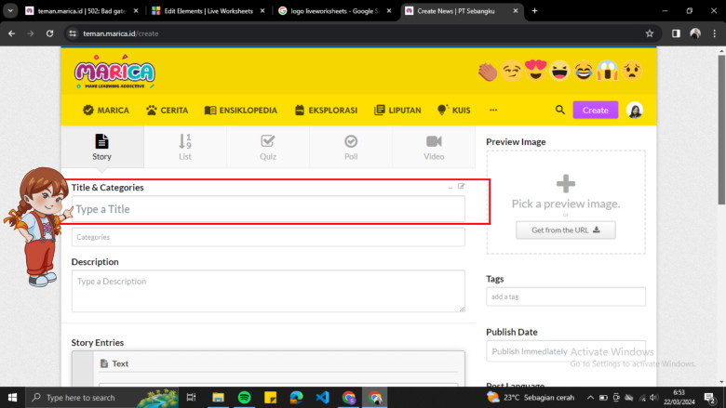726x408 pixels.
Task: Open the user profile avatar
Action: tap(635, 110)
